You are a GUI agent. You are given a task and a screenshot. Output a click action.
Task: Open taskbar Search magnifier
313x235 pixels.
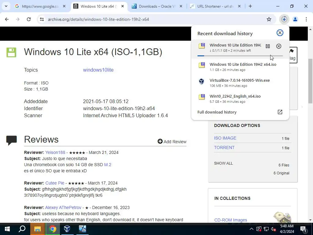[22, 229]
